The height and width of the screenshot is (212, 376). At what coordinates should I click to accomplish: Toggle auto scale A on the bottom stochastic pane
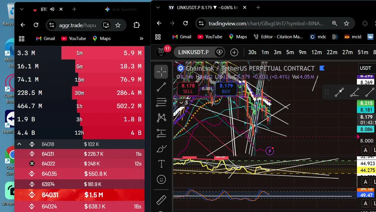(365, 203)
